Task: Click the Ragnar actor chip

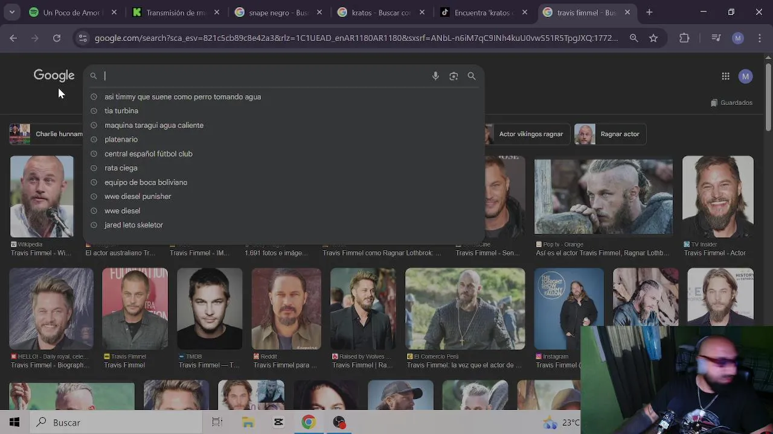Action: [x=610, y=134]
